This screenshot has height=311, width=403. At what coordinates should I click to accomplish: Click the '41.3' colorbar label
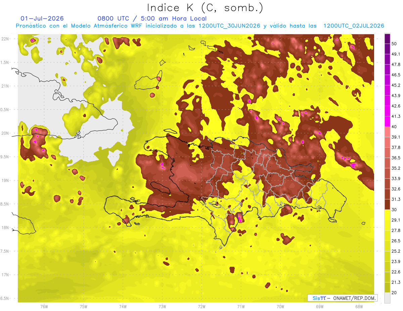coord(396,116)
